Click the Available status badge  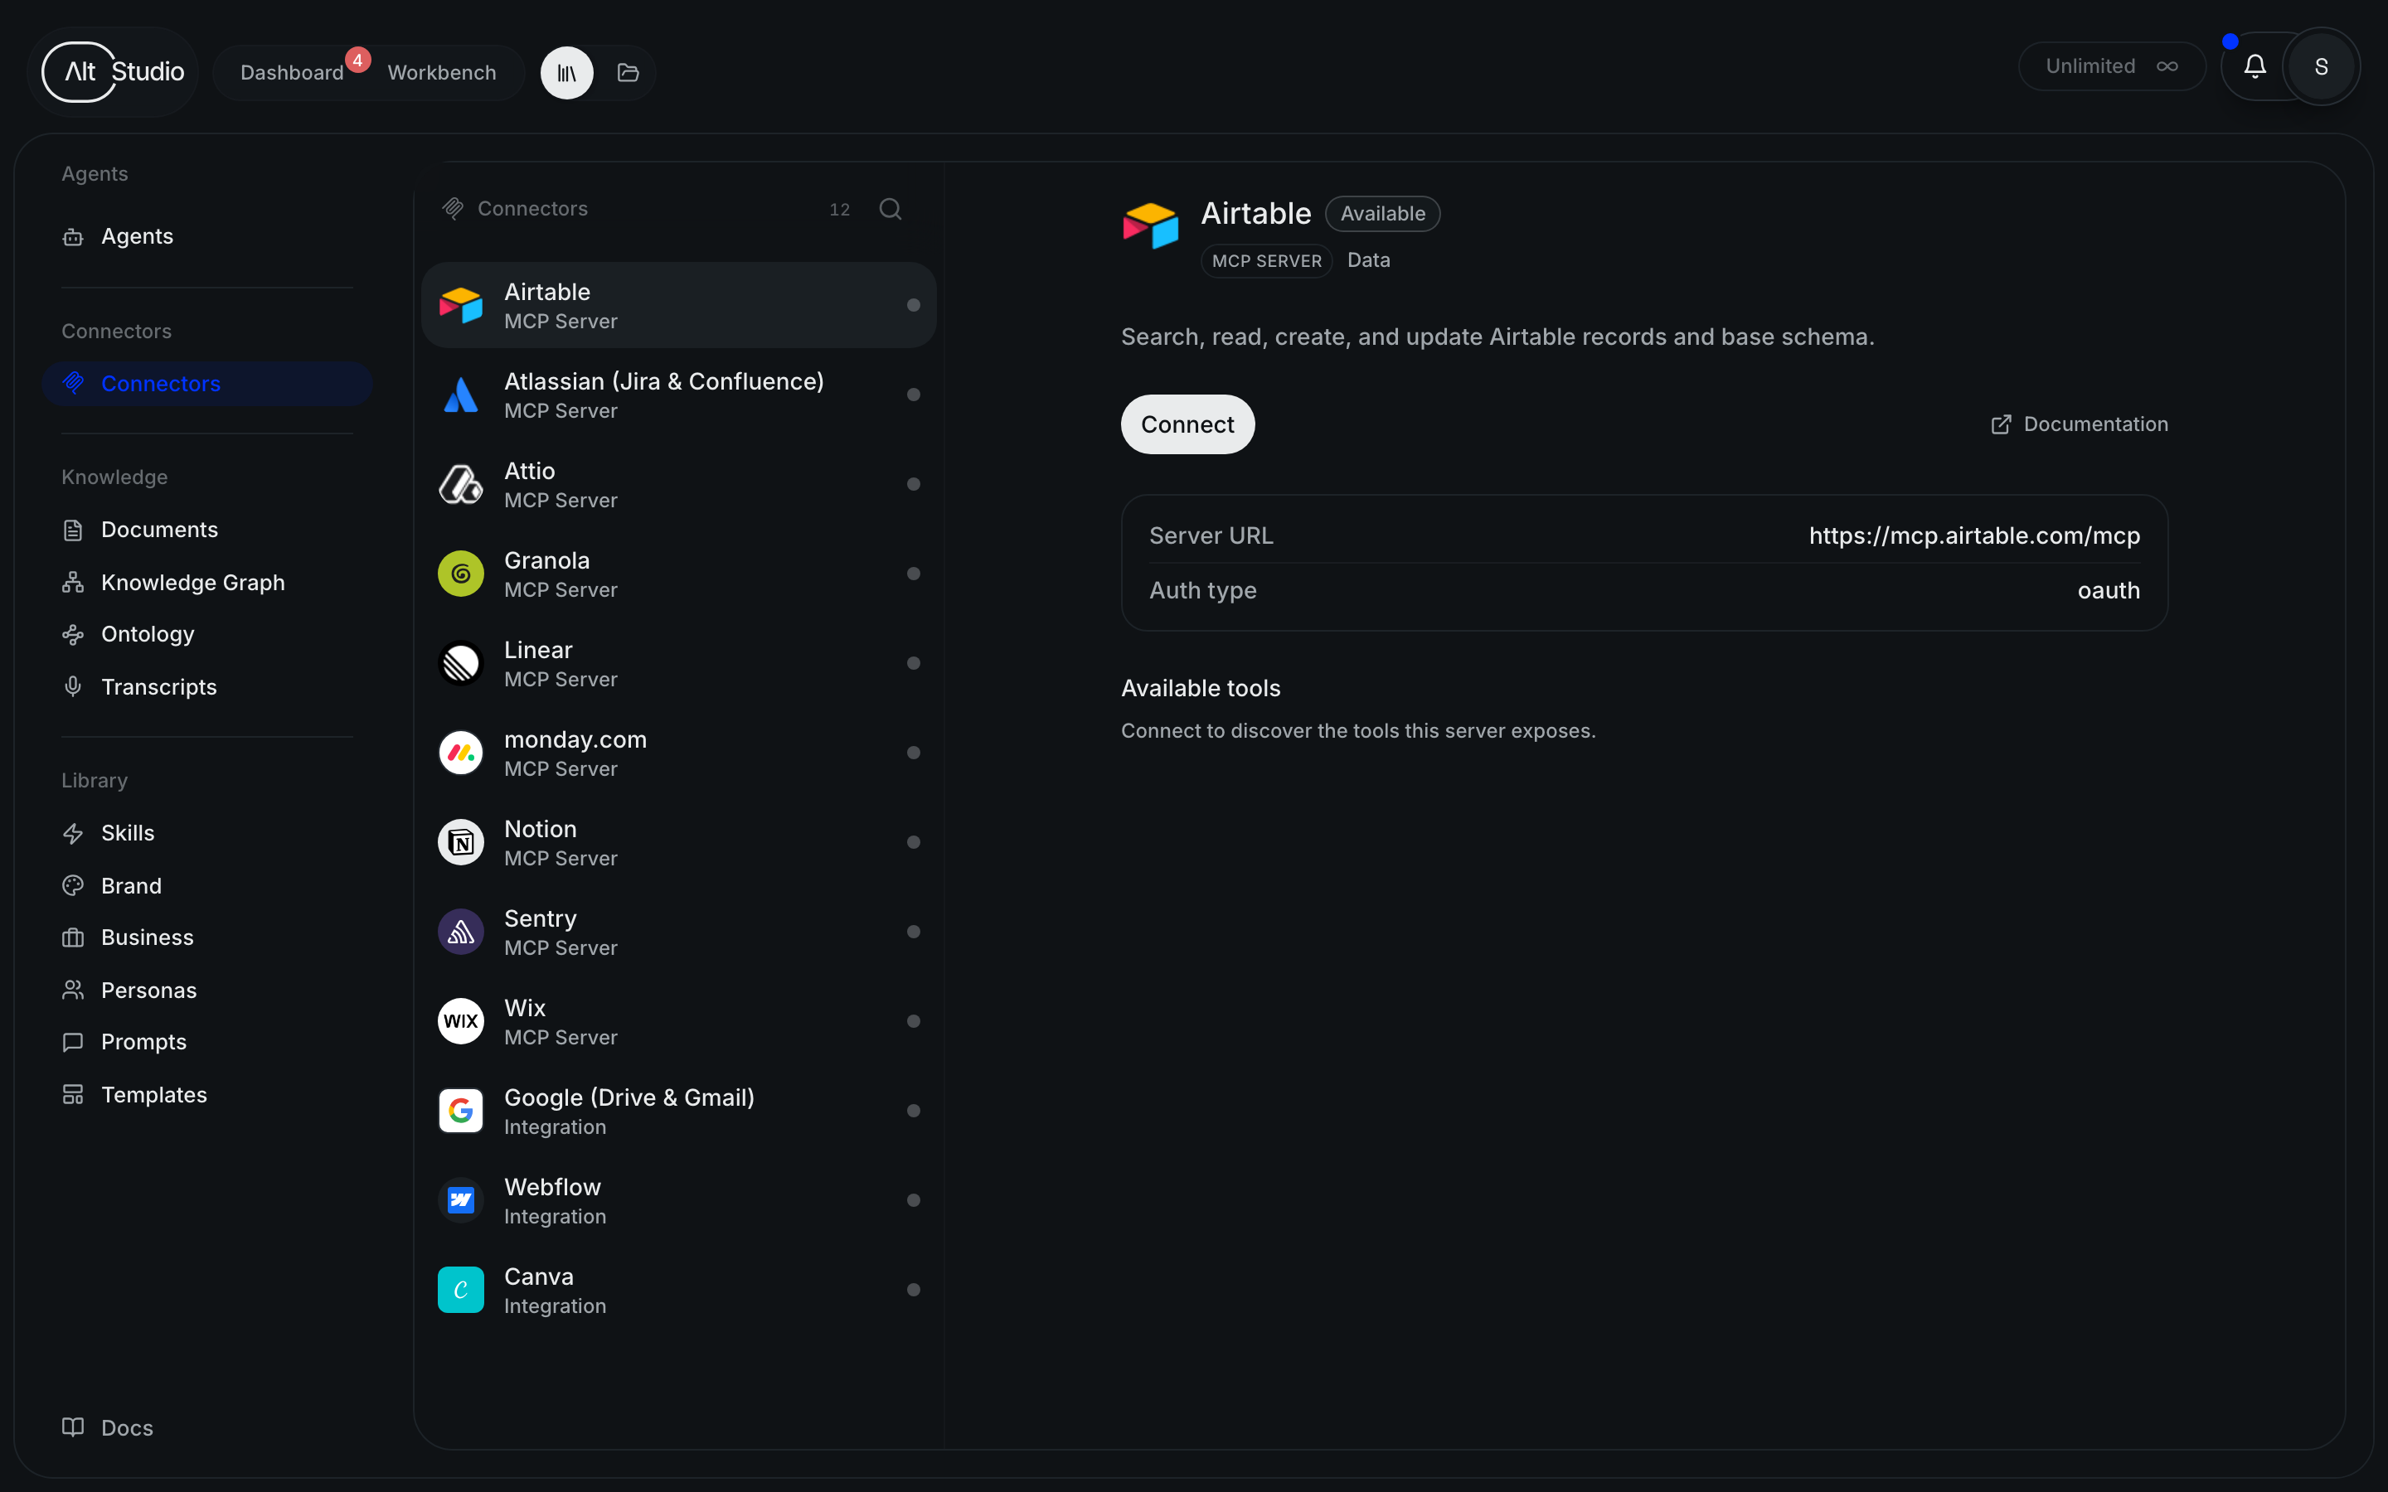point(1382,214)
